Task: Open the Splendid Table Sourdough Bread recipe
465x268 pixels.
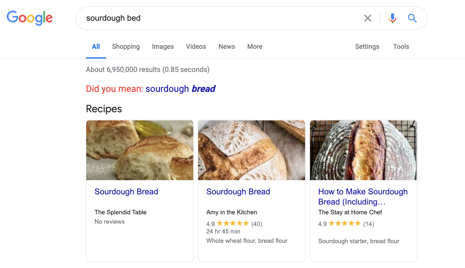Action: [x=126, y=192]
